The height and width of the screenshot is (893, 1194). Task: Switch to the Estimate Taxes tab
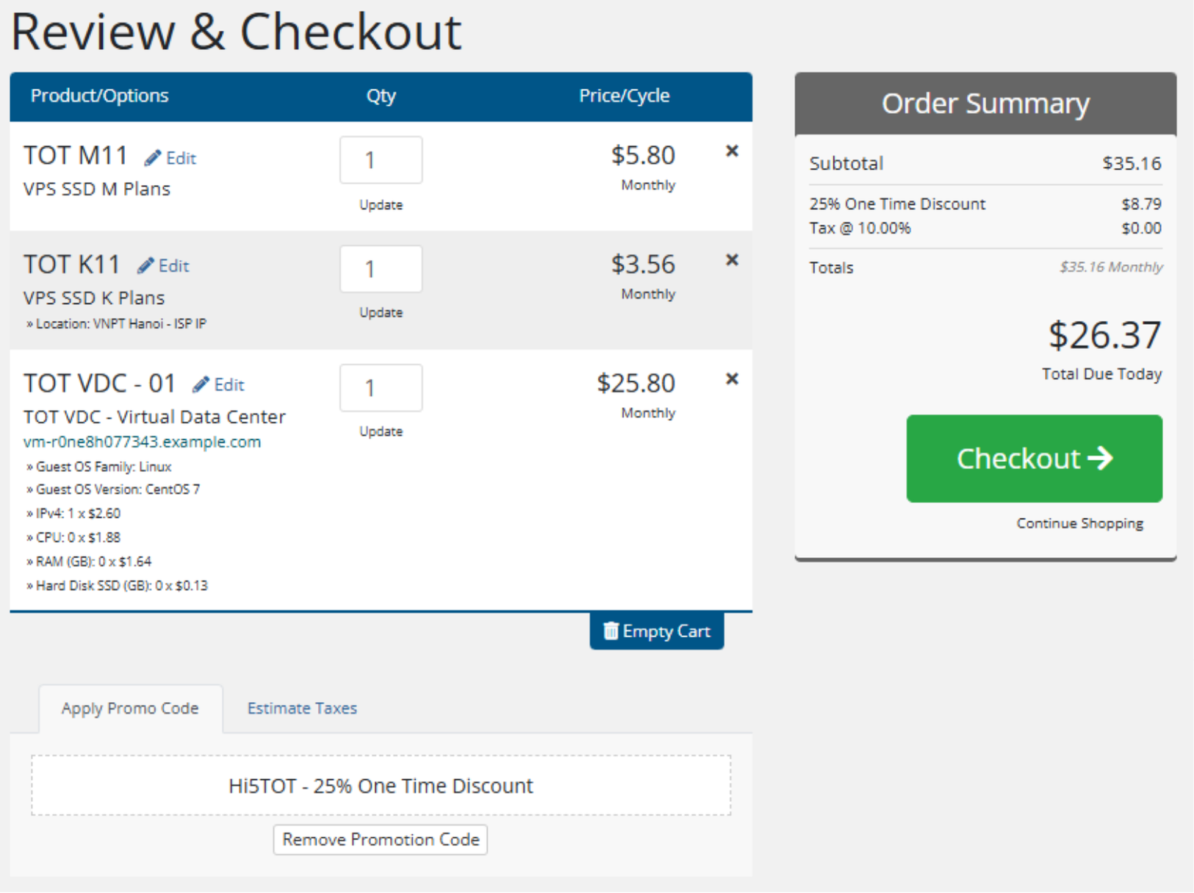pos(302,708)
